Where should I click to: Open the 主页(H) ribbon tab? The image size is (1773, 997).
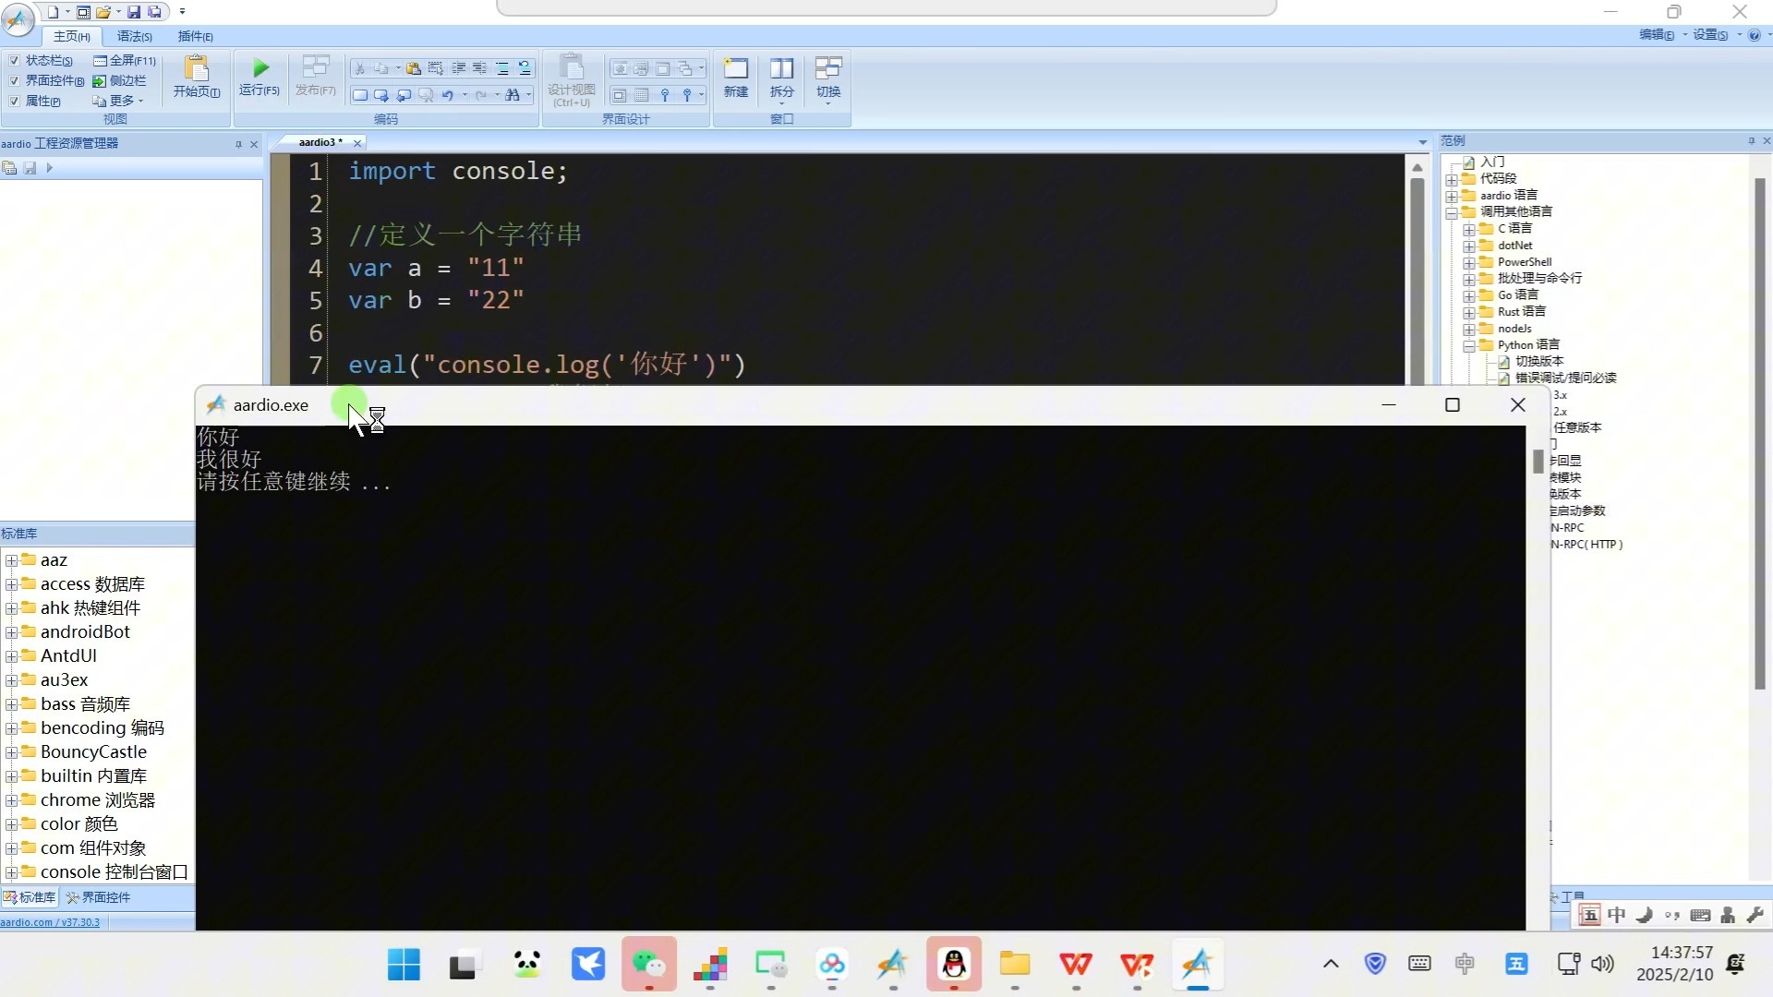[x=71, y=37]
